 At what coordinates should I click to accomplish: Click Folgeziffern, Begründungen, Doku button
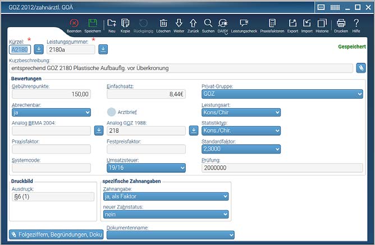click(x=56, y=234)
